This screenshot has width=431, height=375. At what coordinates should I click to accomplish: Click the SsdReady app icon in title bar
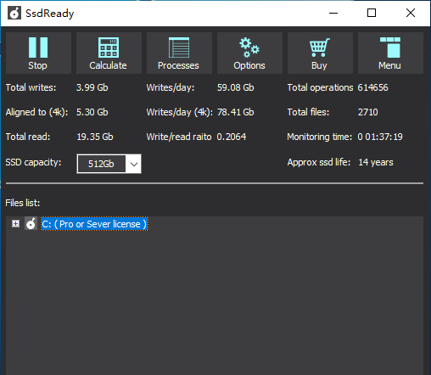coord(14,13)
